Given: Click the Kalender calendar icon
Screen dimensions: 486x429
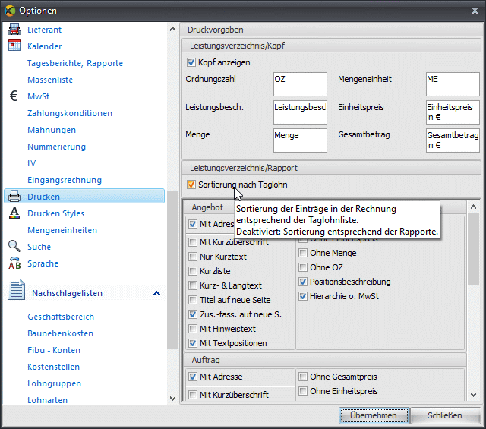Looking at the screenshot, I should [x=14, y=46].
